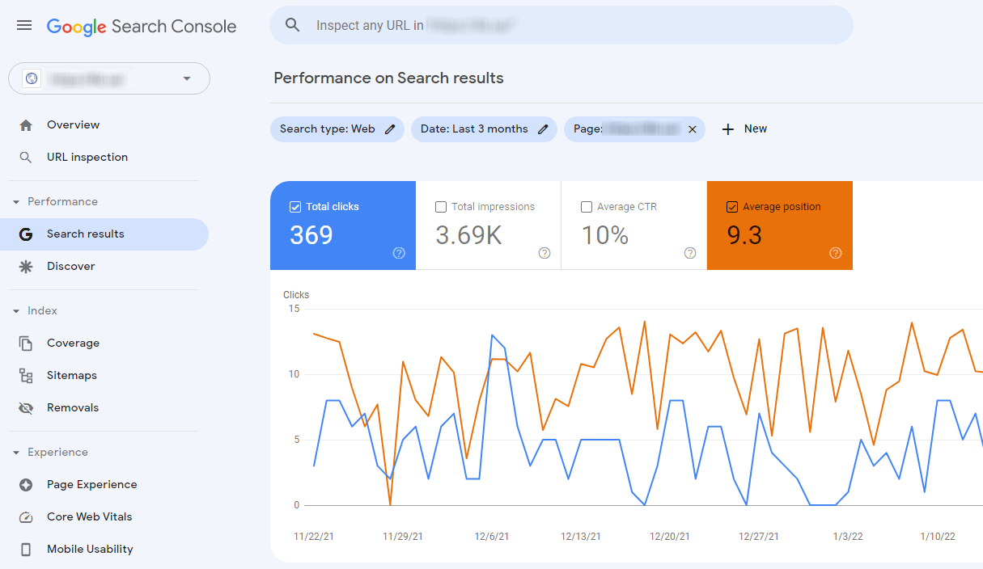Uncheck the Average position checkbox
Image resolution: width=983 pixels, height=569 pixels.
pos(732,207)
